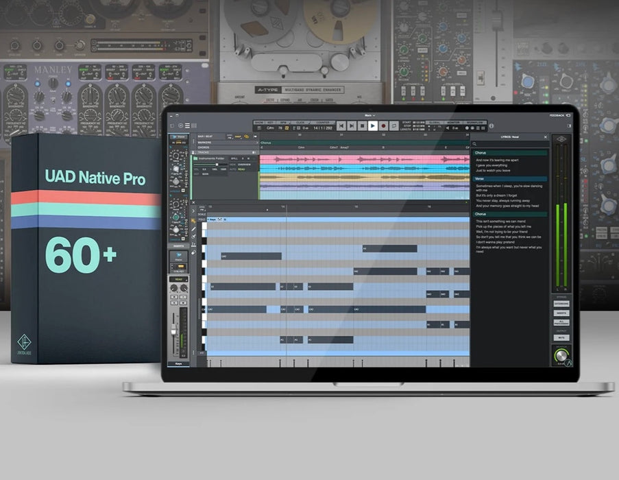Screen dimensions: 619x480
Task: Adjust the monitor level knob at bottom right
Action: pyautogui.click(x=561, y=356)
